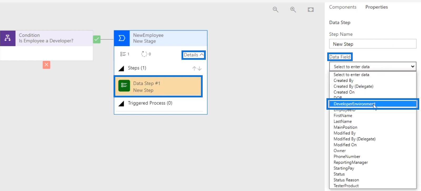This screenshot has width=421, height=191.
Task: Collapse the Steps (1) section triangle
Action: [121, 68]
